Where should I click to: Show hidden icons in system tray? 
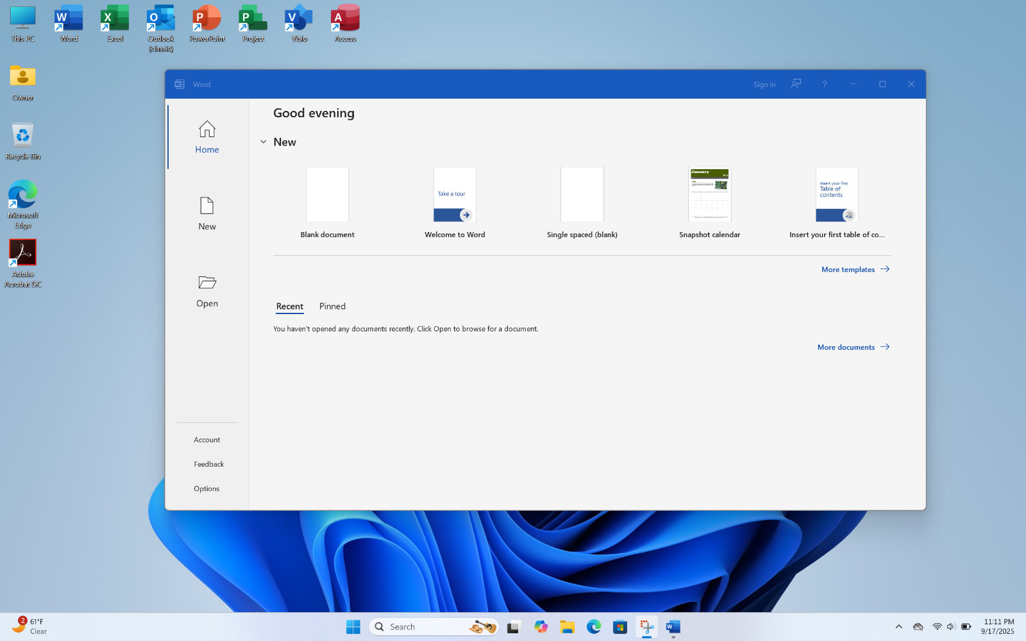tap(898, 627)
